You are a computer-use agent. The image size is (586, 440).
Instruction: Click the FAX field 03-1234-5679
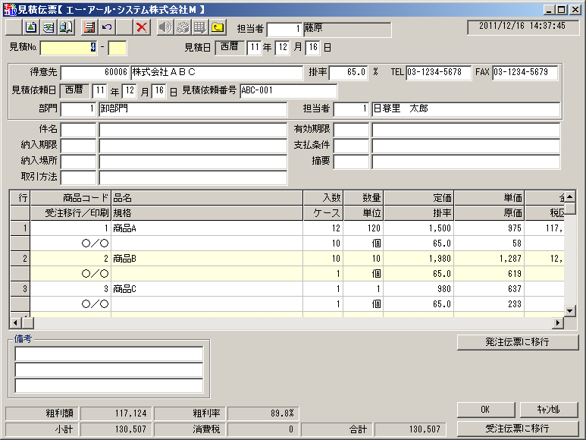[x=525, y=73]
